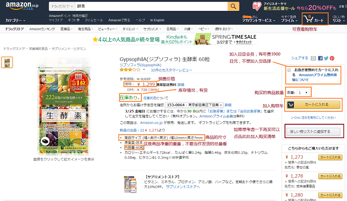Click the star rating icons
The height and width of the screenshot is (201, 347).
[x=130, y=70]
